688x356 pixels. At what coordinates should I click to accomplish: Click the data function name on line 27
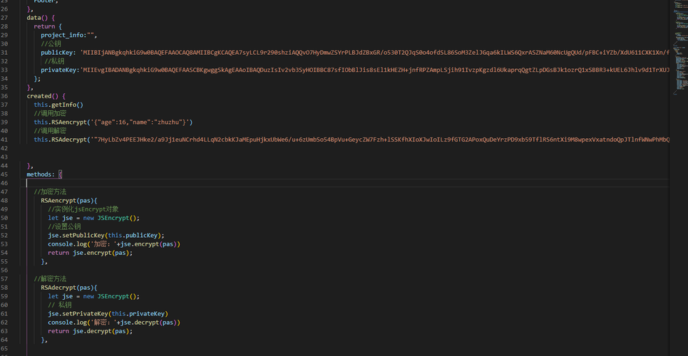coord(35,17)
